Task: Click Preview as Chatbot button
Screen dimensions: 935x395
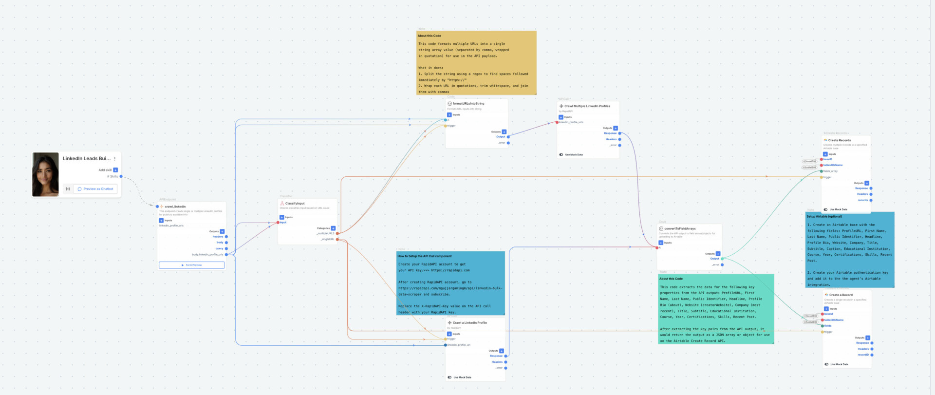Action: [95, 189]
